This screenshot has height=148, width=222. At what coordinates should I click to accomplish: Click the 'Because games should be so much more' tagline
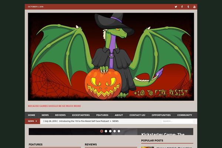point(54,106)
